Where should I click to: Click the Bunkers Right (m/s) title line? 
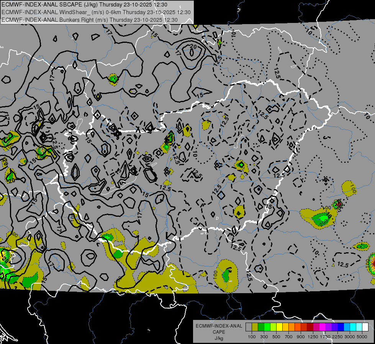pos(90,19)
